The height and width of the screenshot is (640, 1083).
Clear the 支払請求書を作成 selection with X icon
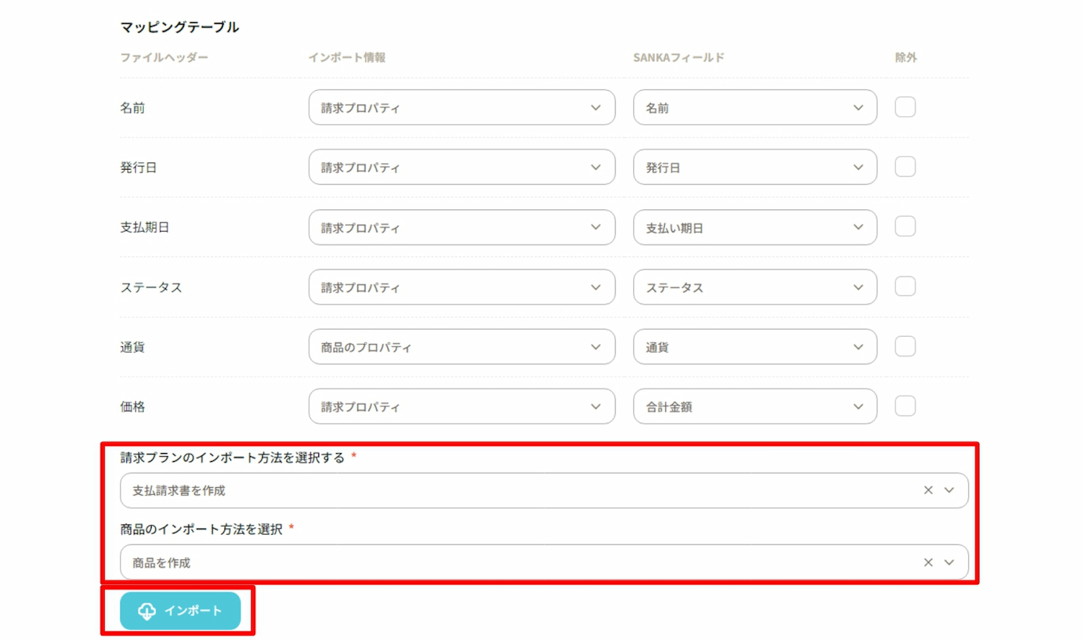click(928, 491)
